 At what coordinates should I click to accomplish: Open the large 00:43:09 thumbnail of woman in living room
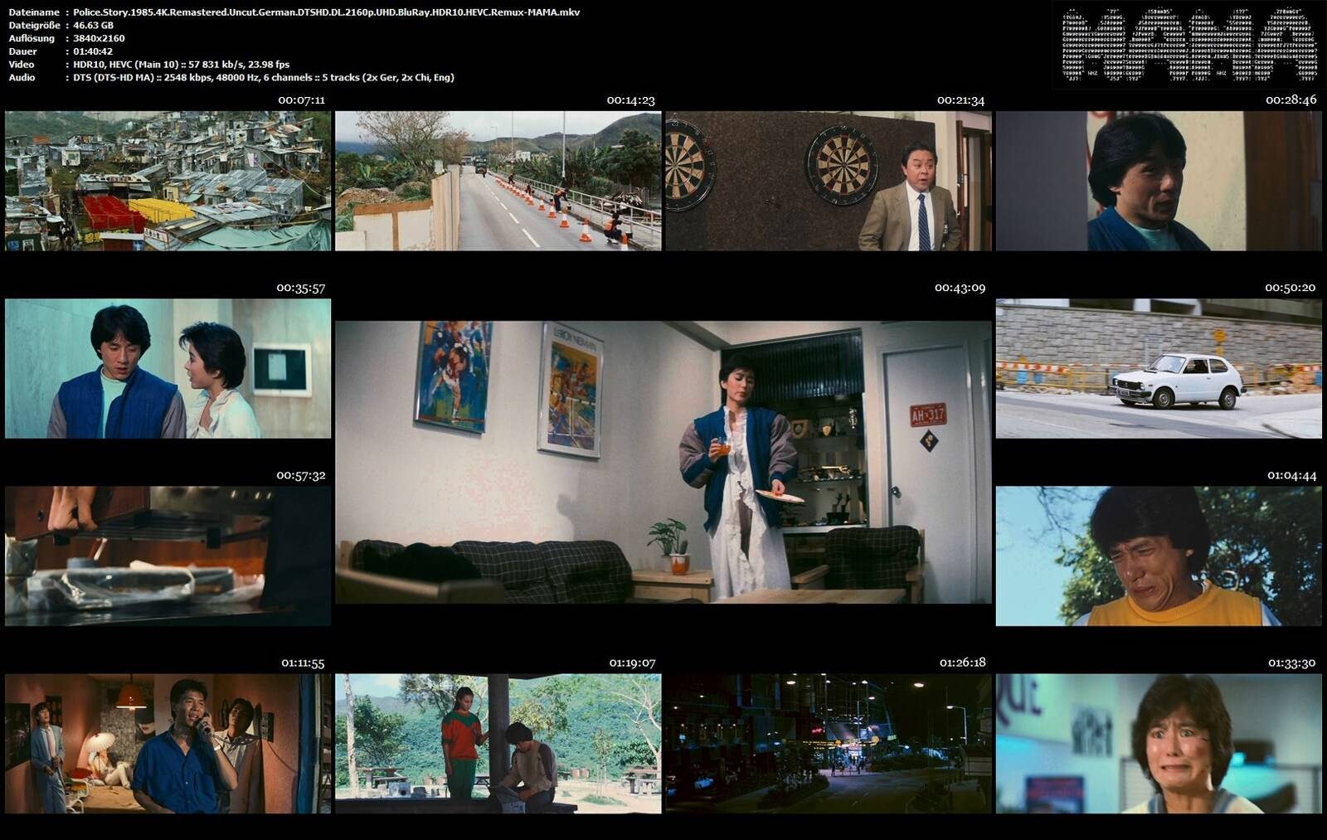click(663, 462)
